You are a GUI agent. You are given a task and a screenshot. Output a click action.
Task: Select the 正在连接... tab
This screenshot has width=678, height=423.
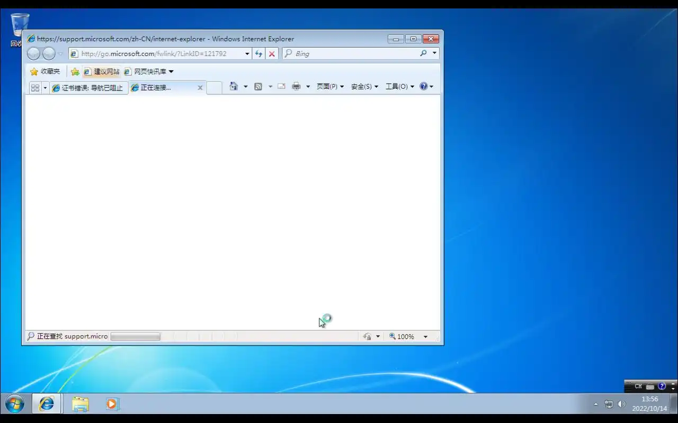coord(162,88)
